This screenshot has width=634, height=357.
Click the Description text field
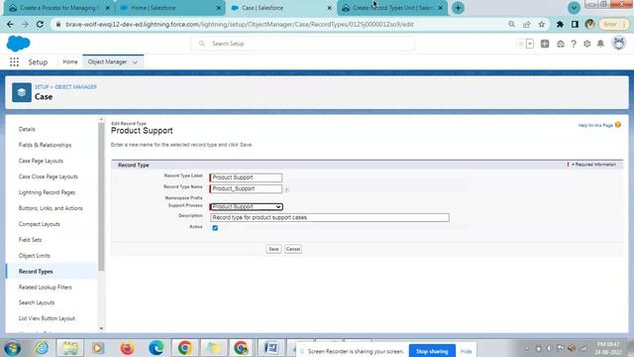coord(330,218)
